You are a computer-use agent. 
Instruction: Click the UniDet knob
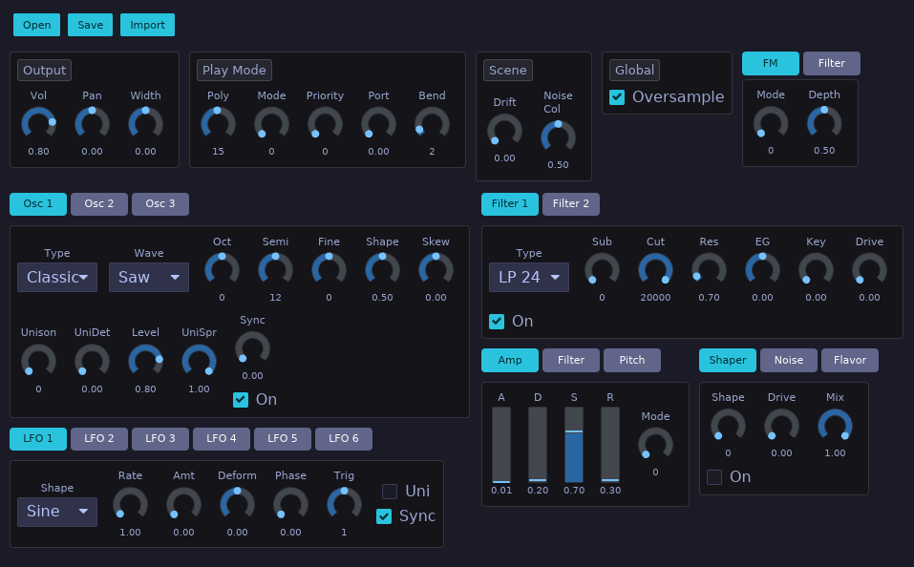click(92, 361)
